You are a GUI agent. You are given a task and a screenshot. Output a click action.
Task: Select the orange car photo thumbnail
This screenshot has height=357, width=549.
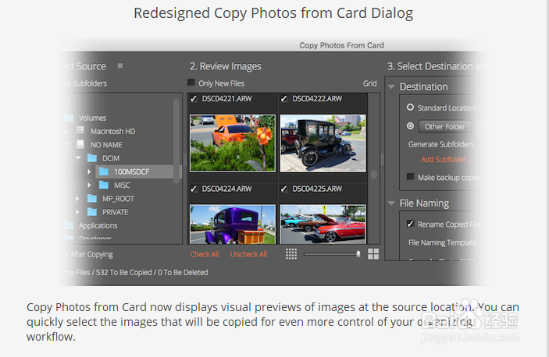click(233, 143)
